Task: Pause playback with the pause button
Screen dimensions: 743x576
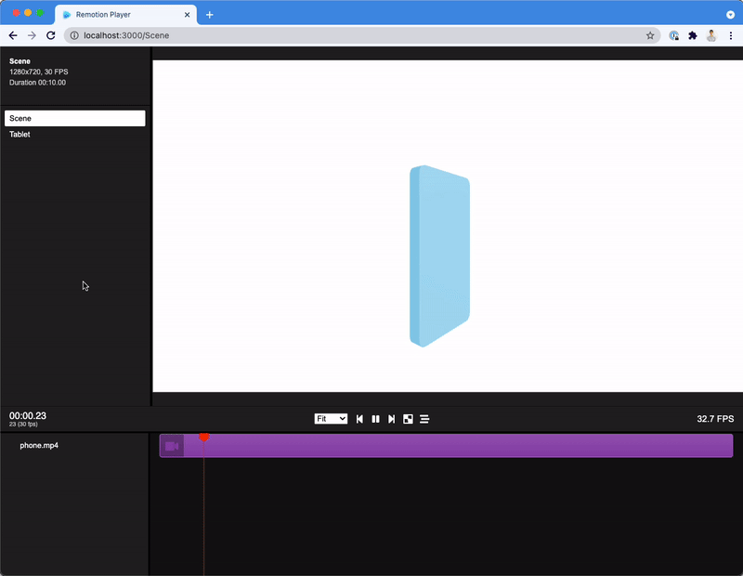Action: pos(376,419)
